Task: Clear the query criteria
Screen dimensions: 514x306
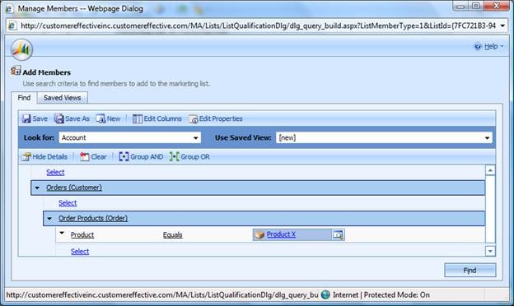Action: (x=93, y=157)
